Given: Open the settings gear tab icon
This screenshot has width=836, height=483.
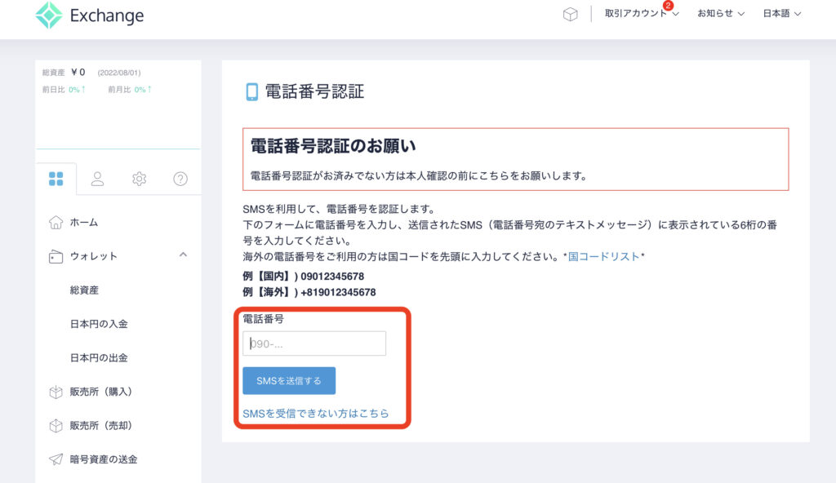Looking at the screenshot, I should click(139, 179).
